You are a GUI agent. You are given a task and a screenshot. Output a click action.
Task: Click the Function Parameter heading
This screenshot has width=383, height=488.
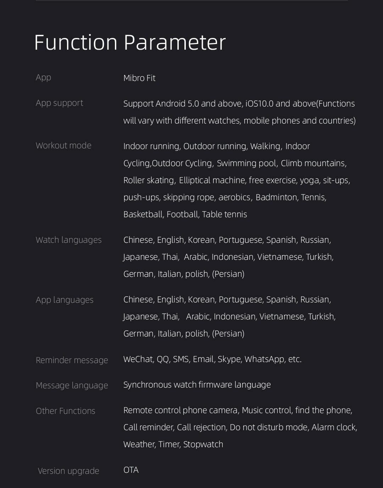(x=130, y=43)
